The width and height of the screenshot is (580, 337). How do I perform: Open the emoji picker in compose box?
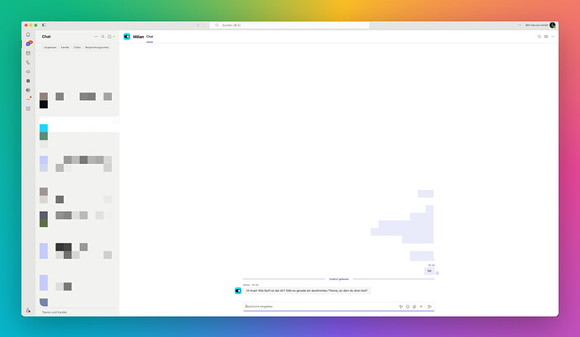point(408,307)
